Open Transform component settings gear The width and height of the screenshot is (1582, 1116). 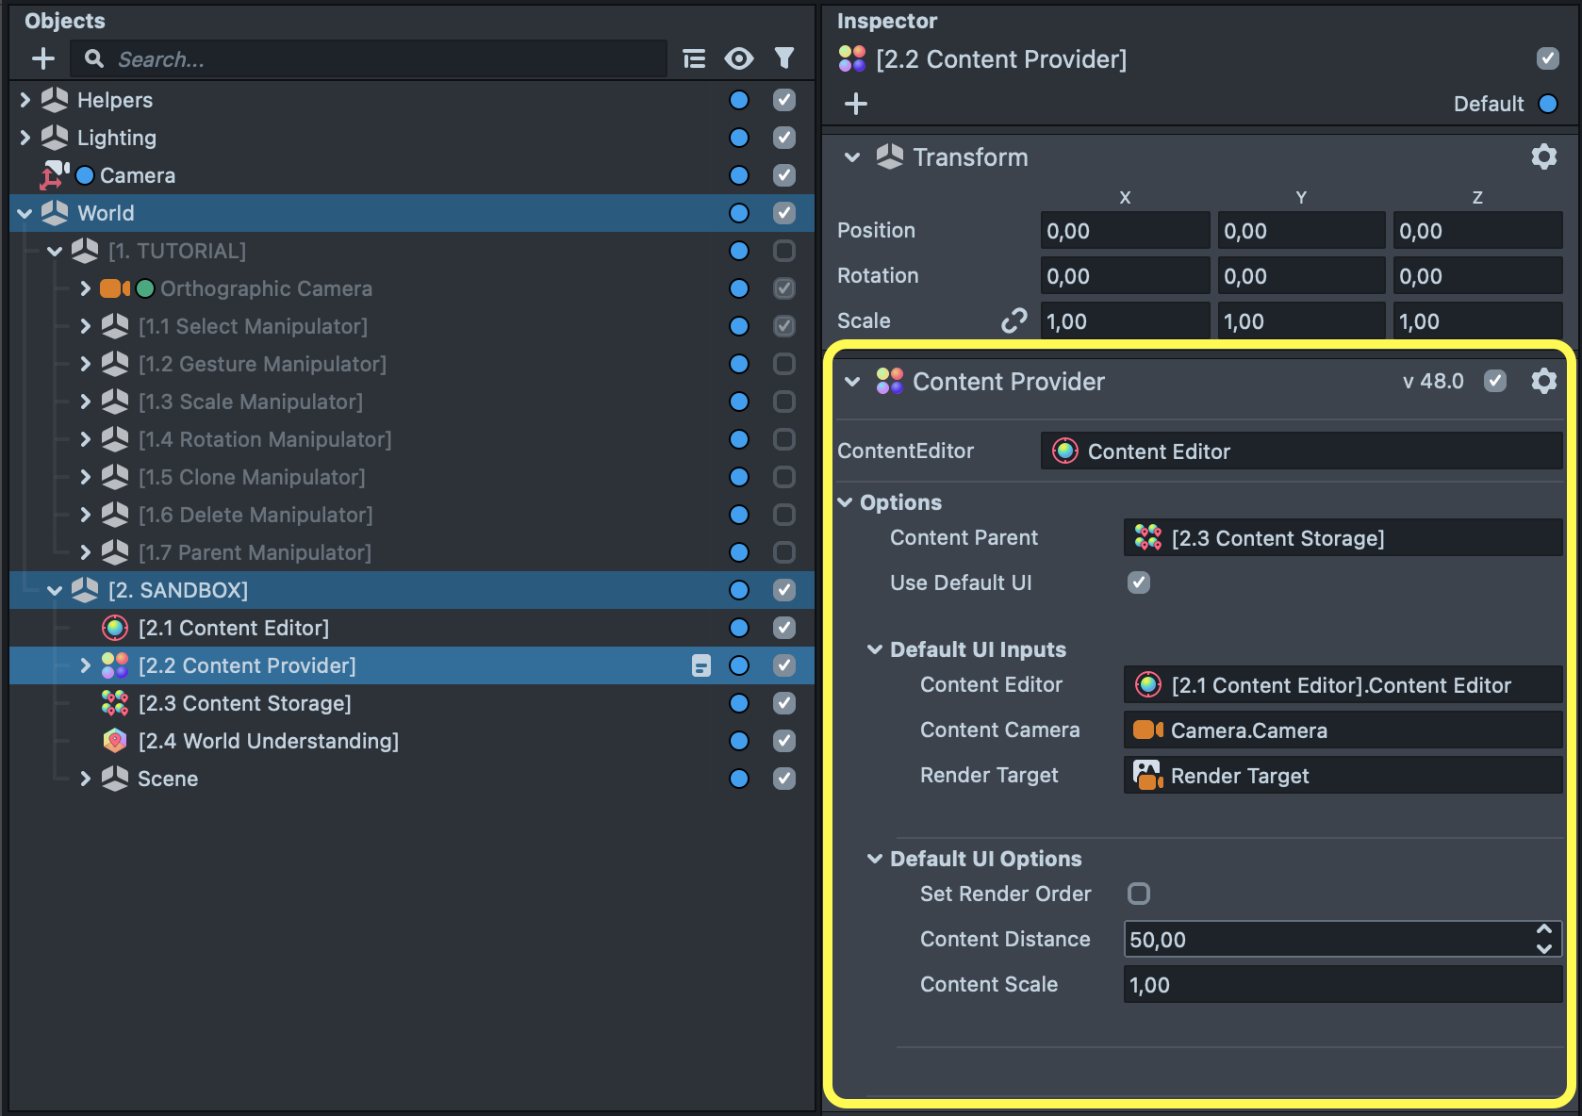1543,156
